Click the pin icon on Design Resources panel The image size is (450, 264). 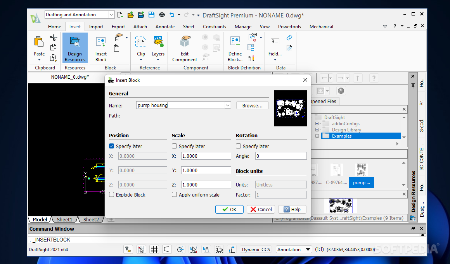(413, 86)
